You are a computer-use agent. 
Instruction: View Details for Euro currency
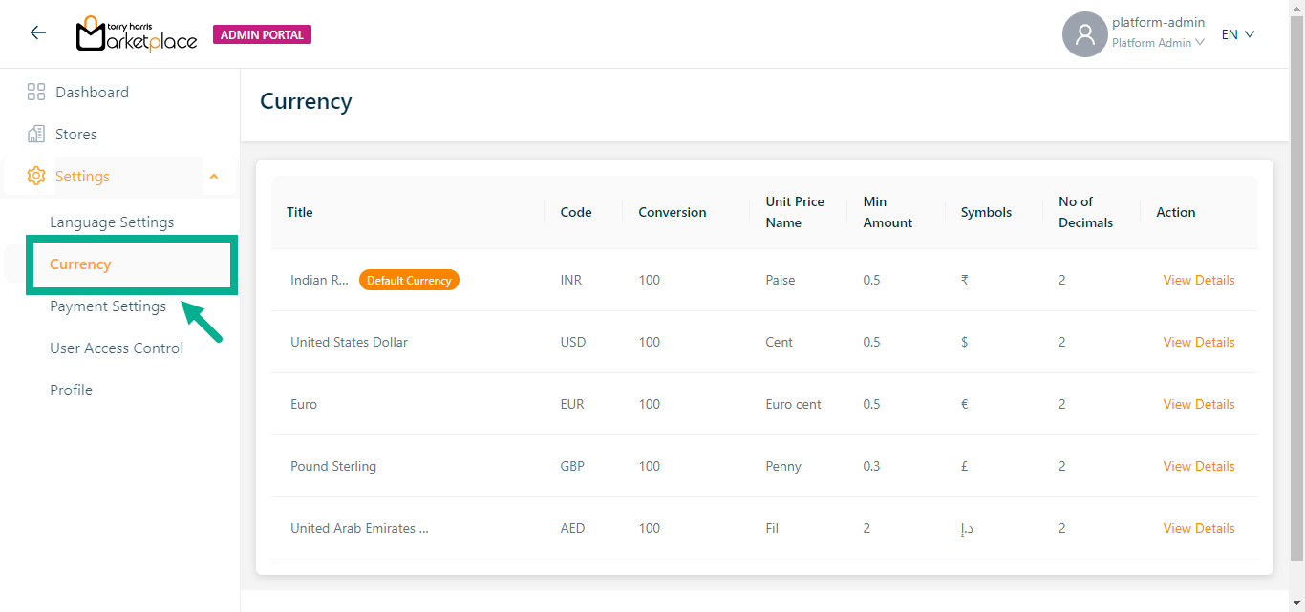(1198, 404)
